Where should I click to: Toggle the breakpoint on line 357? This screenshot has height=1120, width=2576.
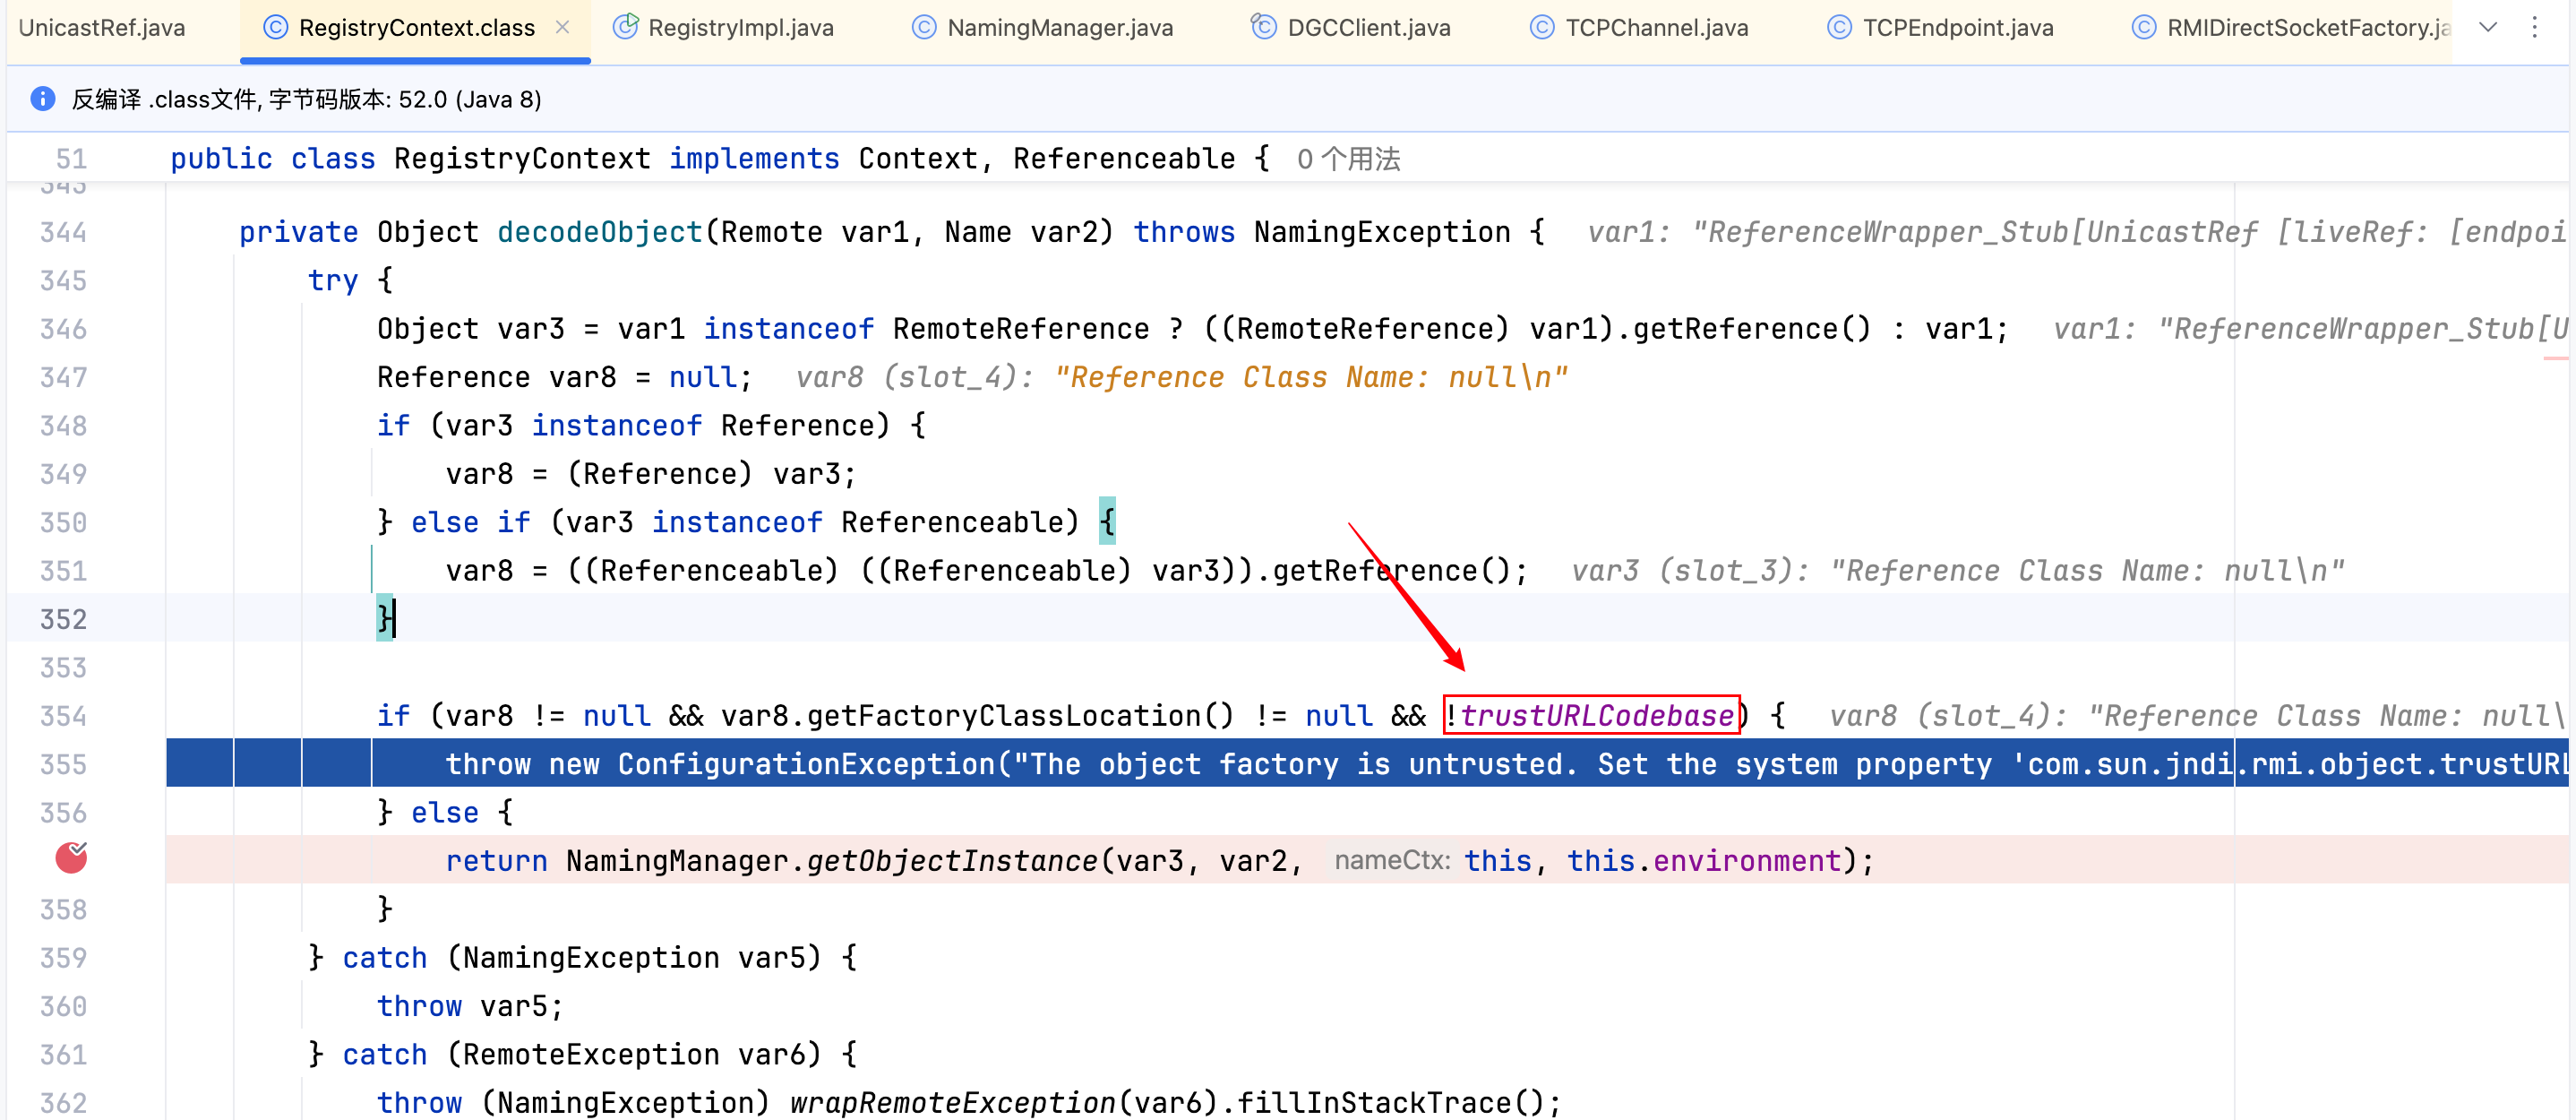(x=70, y=859)
